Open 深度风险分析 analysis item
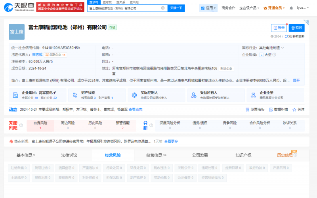This screenshot has width=317, height=198. point(170,125)
